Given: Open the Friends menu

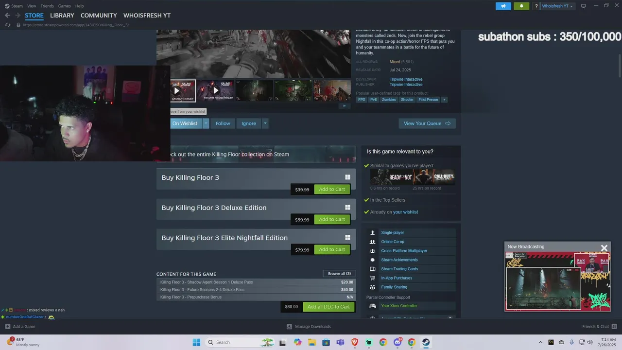Looking at the screenshot, I should 47,6.
